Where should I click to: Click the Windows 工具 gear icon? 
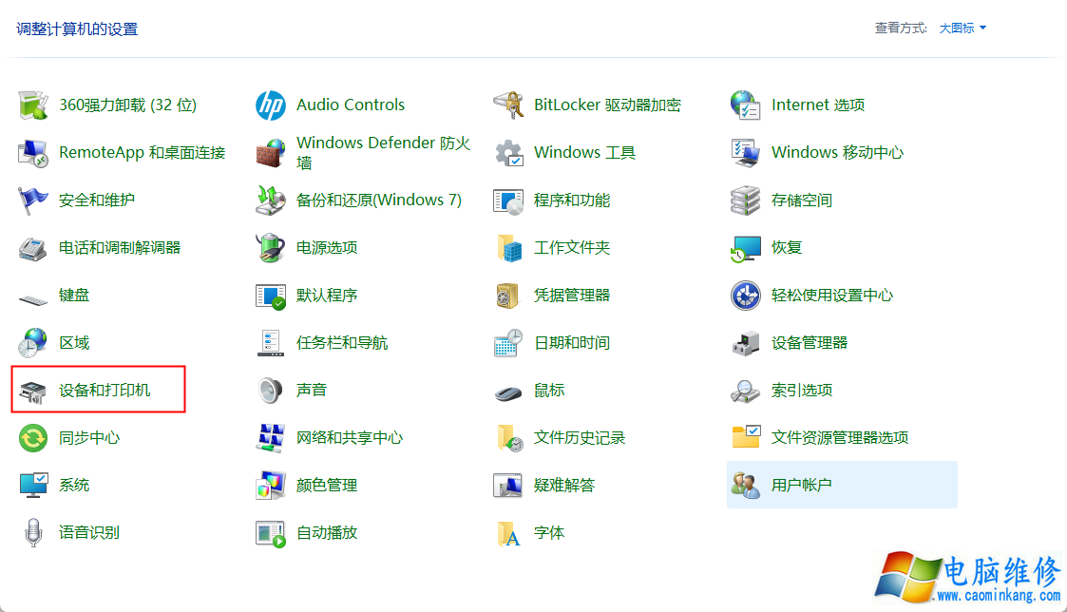(x=507, y=152)
